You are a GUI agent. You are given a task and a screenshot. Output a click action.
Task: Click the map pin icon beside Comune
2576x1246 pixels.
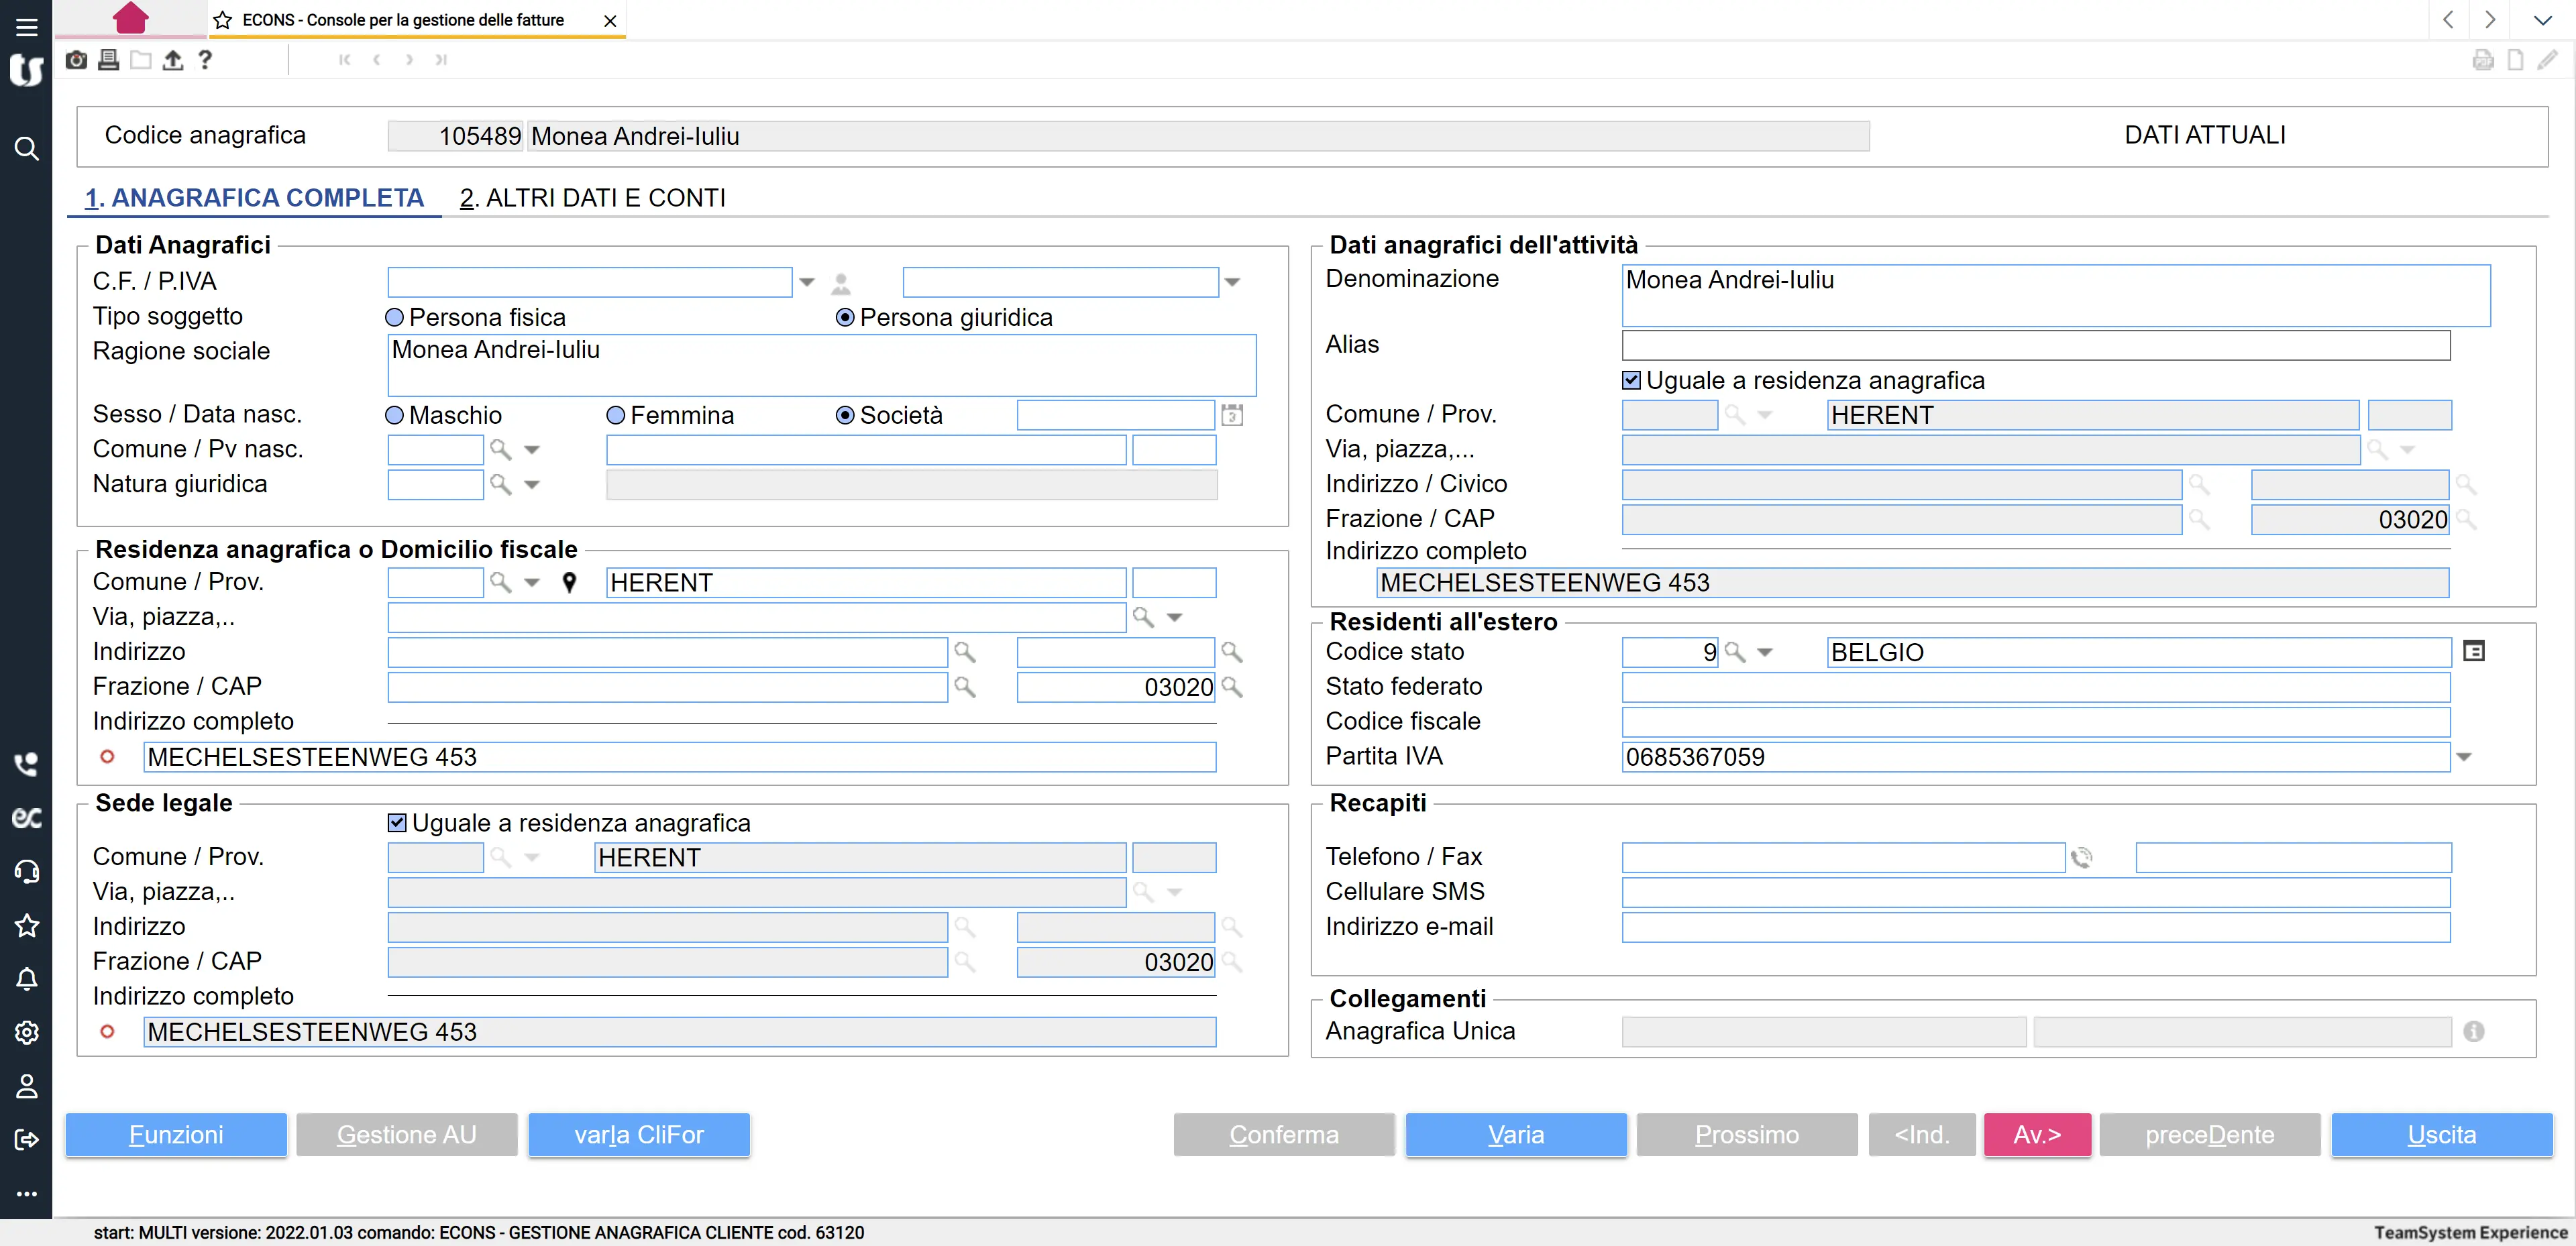(569, 582)
